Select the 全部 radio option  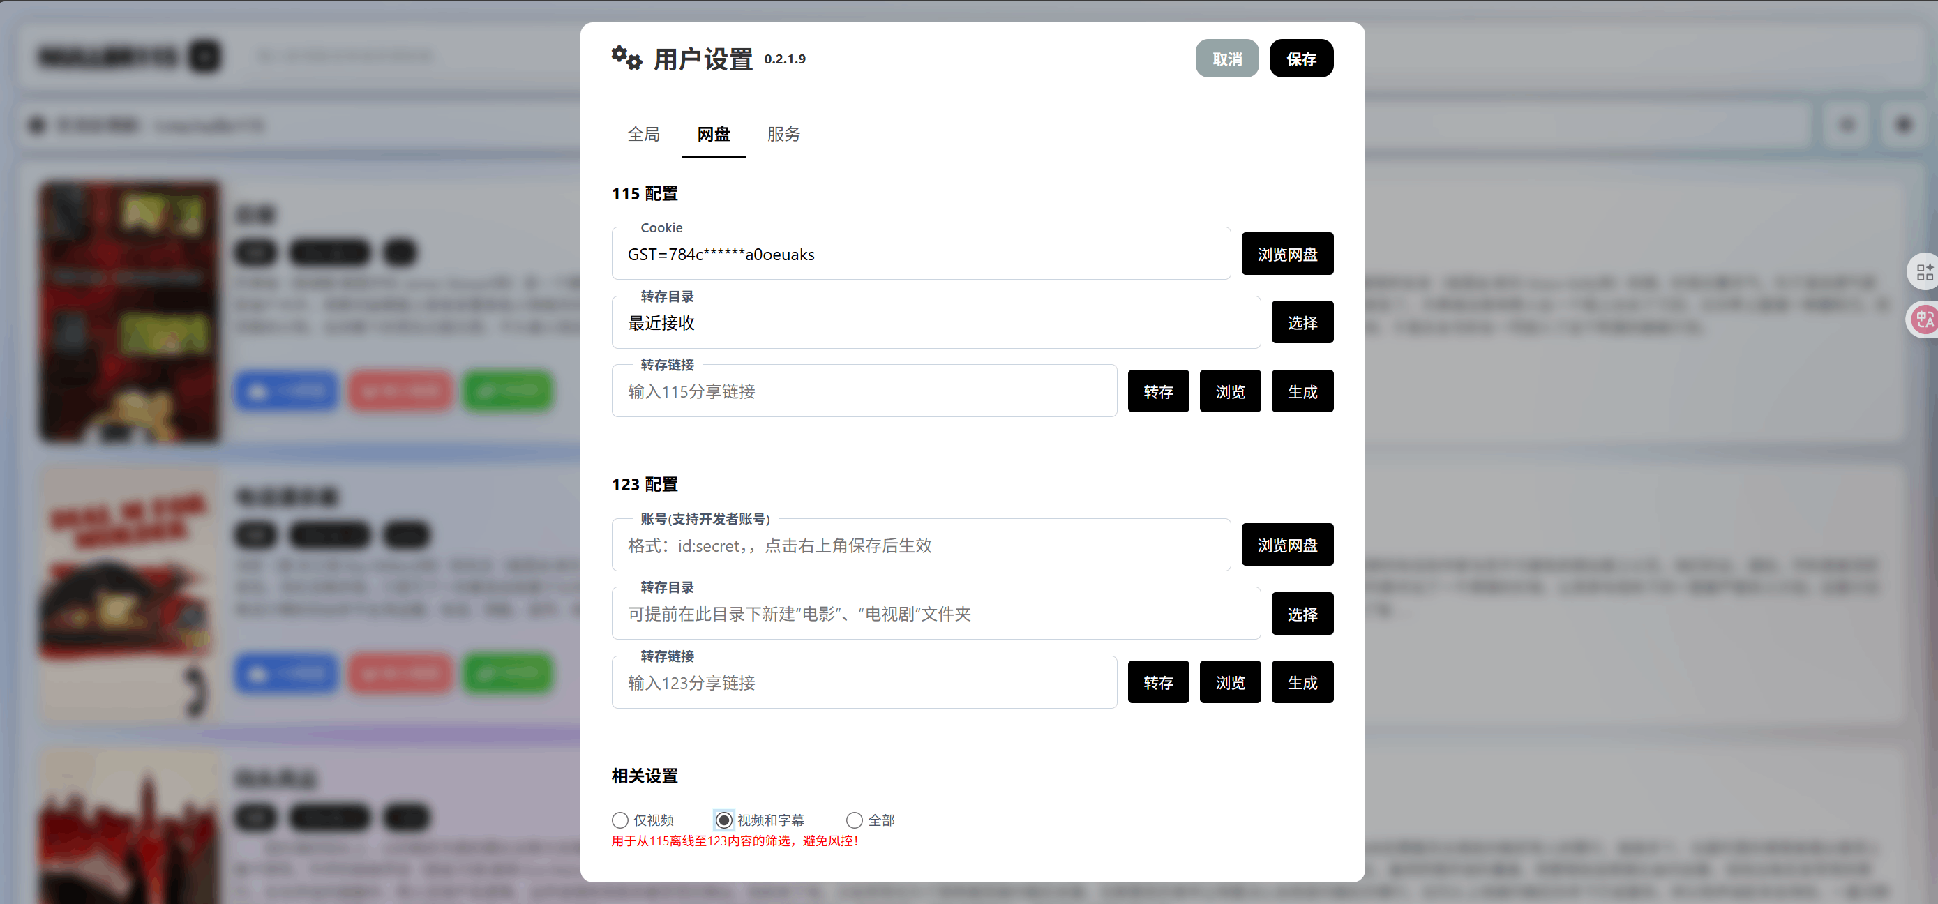[x=855, y=820]
